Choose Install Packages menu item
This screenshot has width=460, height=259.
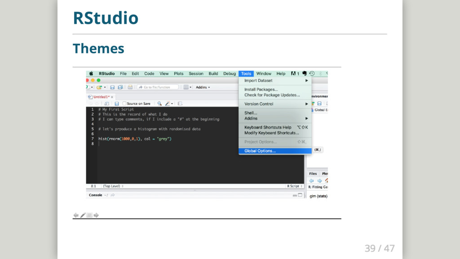[261, 89]
